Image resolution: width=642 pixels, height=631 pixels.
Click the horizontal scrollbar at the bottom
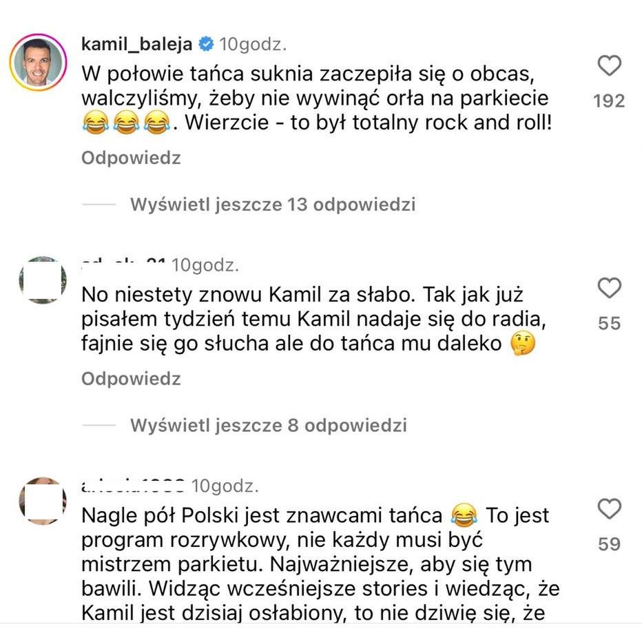point(321,625)
